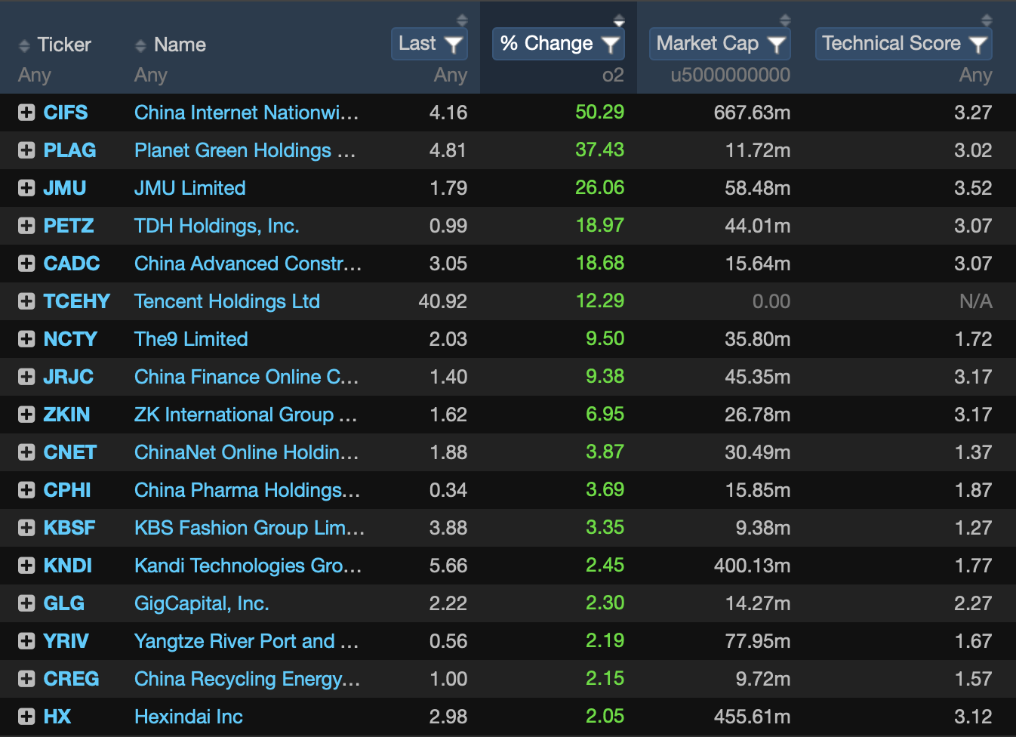Expand the TCEHY row plus icon
The image size is (1016, 737).
click(26, 301)
